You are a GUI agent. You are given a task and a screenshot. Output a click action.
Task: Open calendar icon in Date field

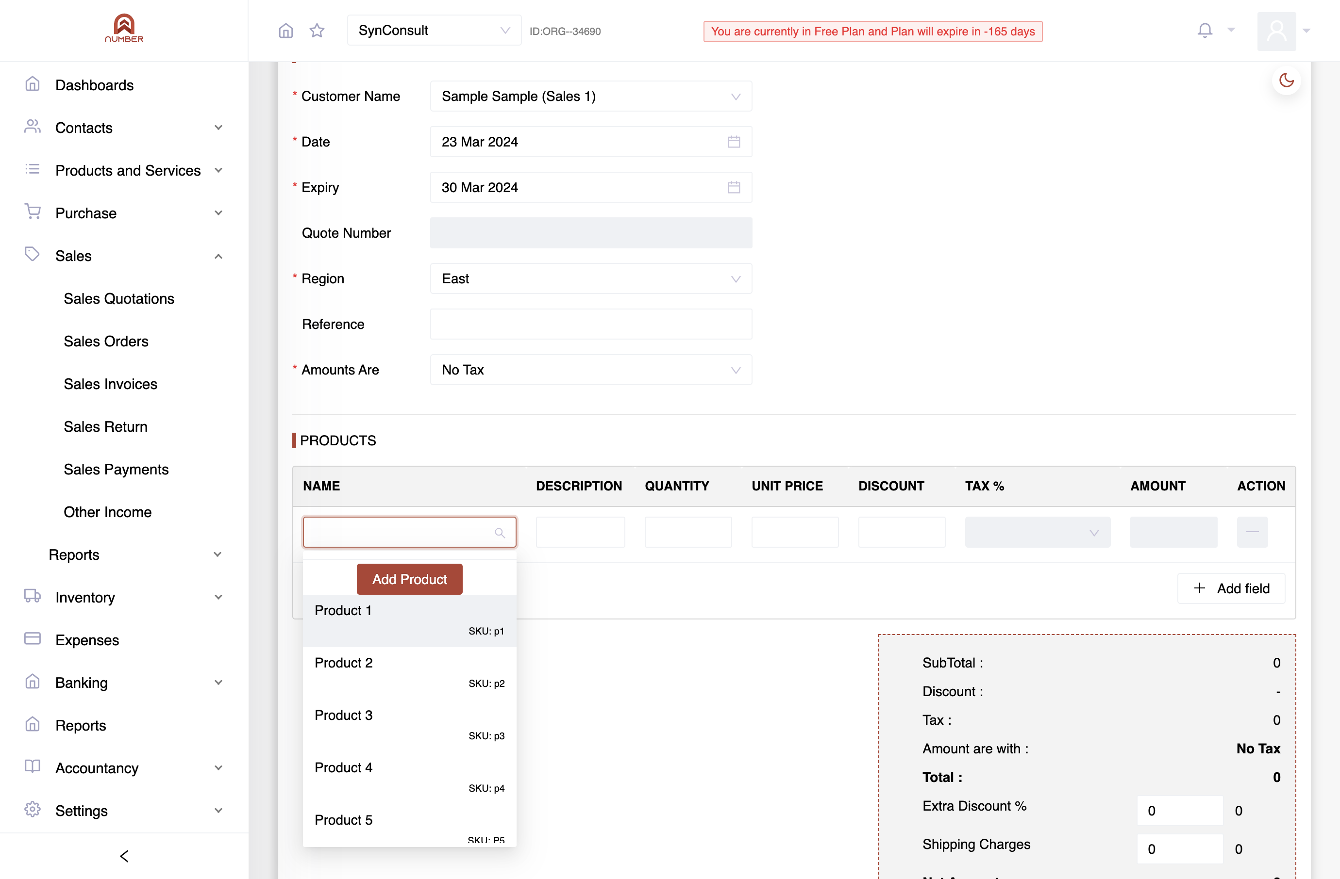[734, 142]
